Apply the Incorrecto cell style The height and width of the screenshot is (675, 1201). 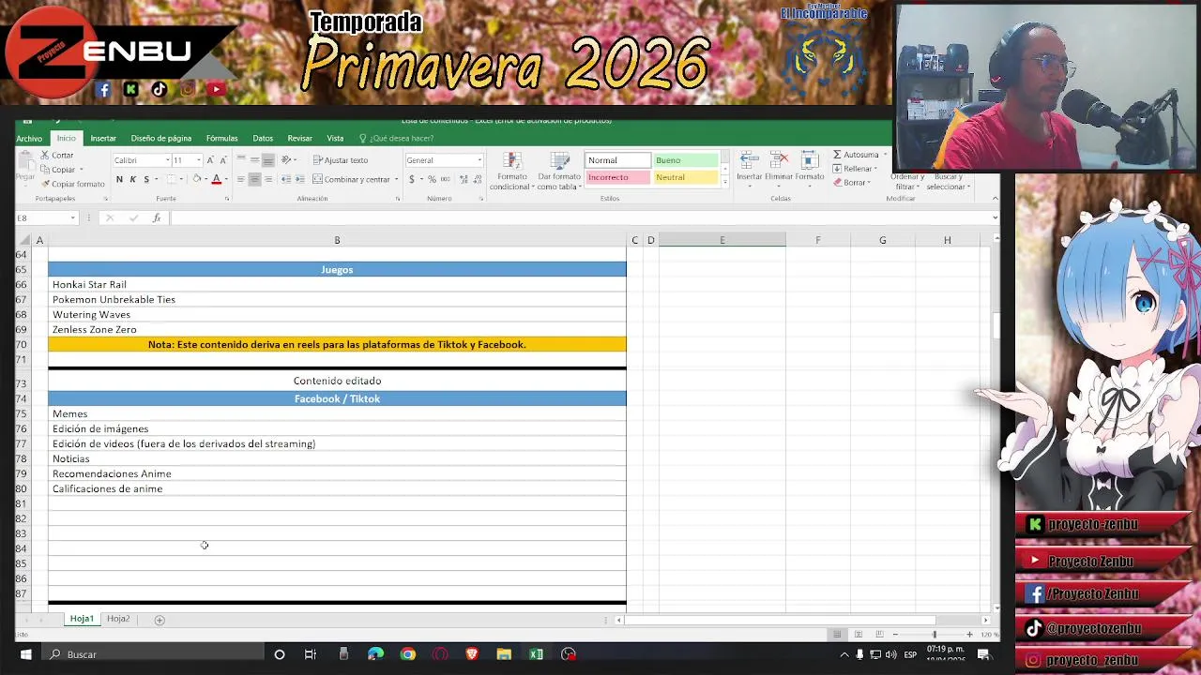pyautogui.click(x=617, y=177)
